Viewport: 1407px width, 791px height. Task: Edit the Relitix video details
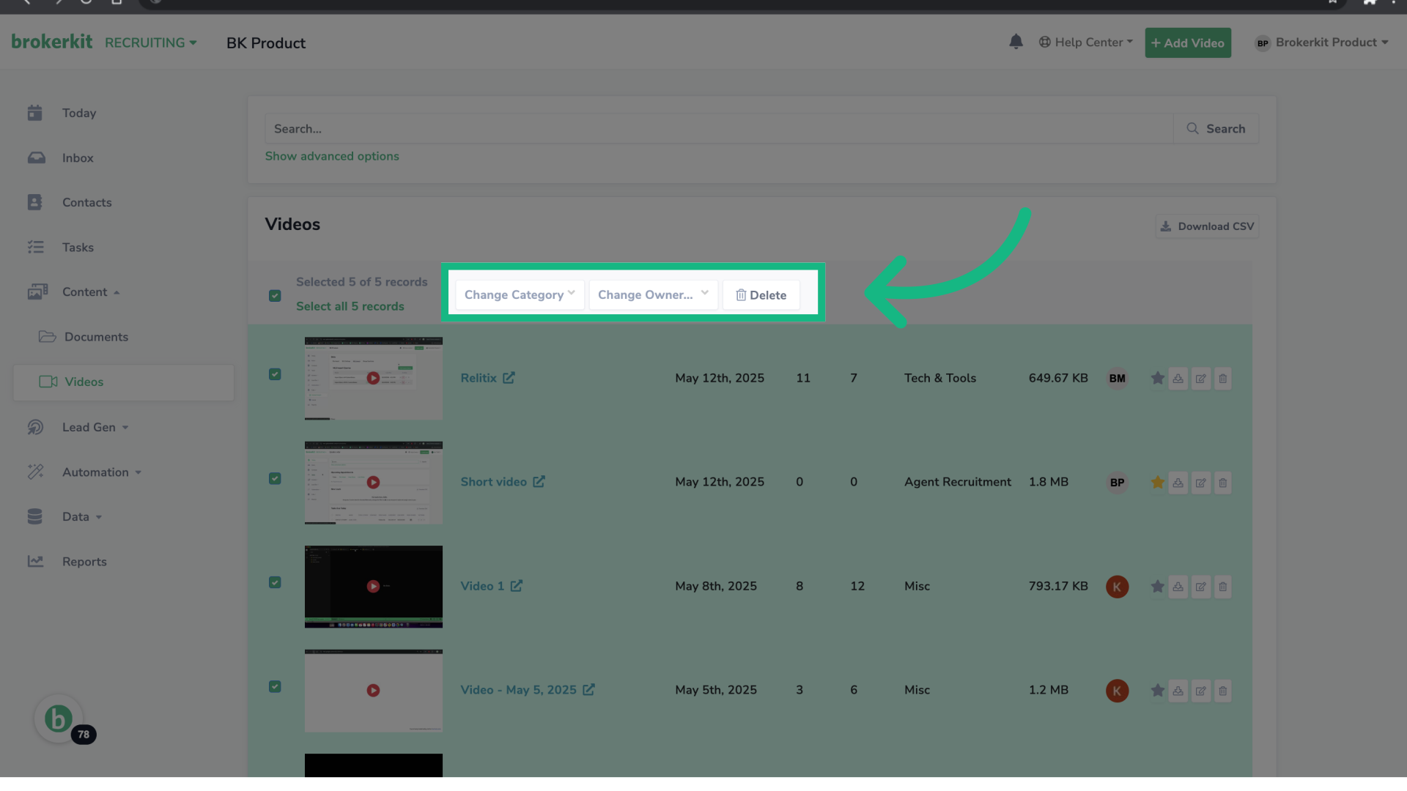(1200, 379)
